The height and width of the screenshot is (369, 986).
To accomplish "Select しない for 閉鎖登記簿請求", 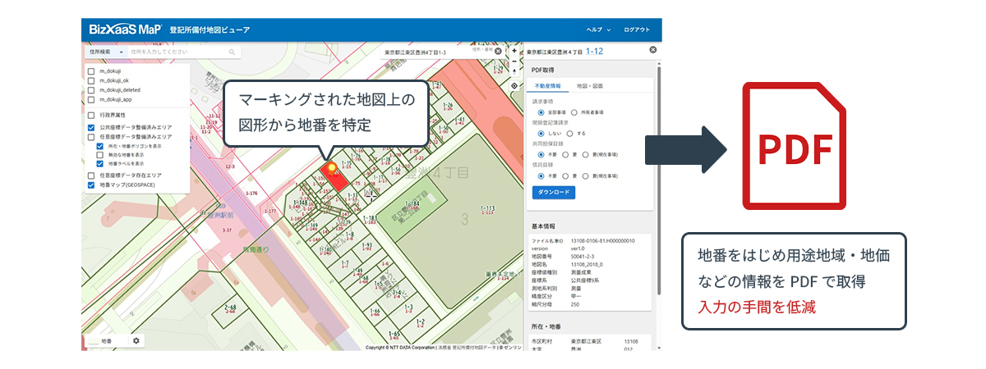I will [541, 133].
